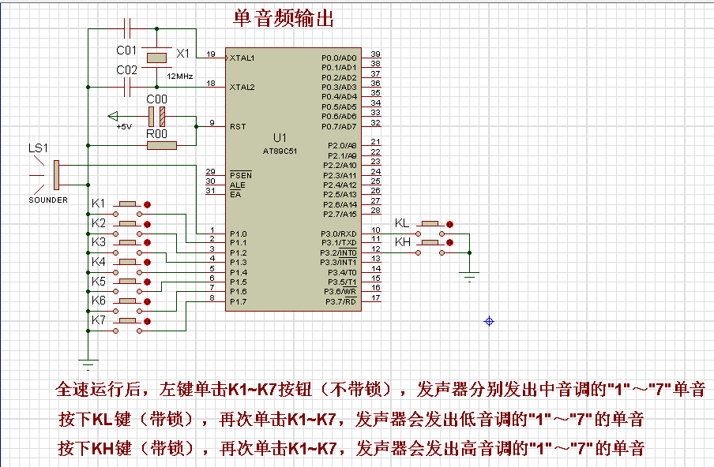Click the P0.0/AD0 pin label
This screenshot has width=714, height=467.
[x=339, y=58]
